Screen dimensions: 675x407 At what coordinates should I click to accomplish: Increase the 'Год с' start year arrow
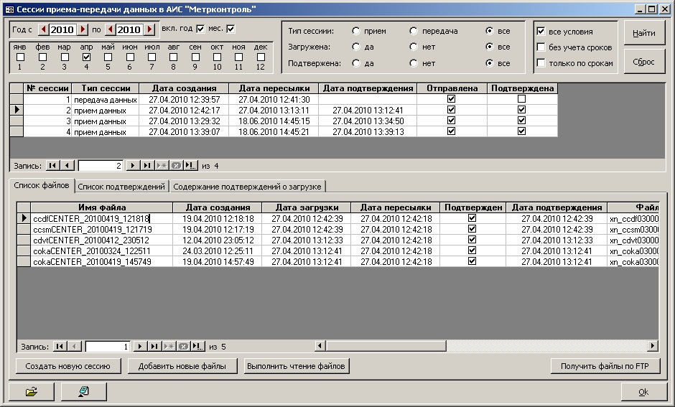click(83, 29)
